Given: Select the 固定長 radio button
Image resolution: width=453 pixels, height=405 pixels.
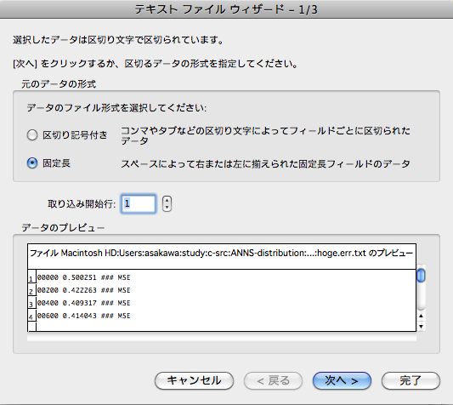Looking at the screenshot, I should coord(32,163).
